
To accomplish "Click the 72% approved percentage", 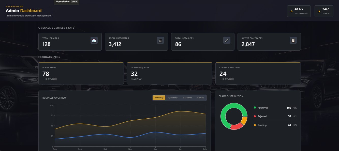I will [294, 108].
